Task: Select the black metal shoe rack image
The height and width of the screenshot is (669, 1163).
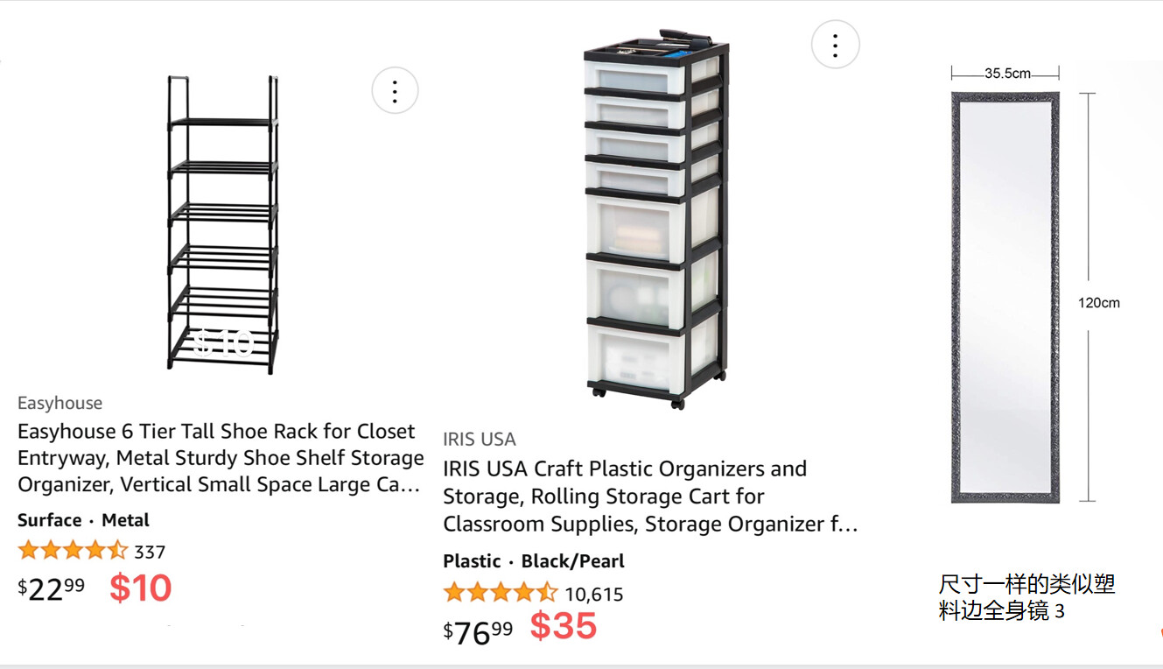Action: (223, 224)
